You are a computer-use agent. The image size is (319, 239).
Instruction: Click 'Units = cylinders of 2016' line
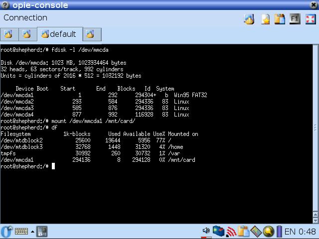(x=71, y=76)
